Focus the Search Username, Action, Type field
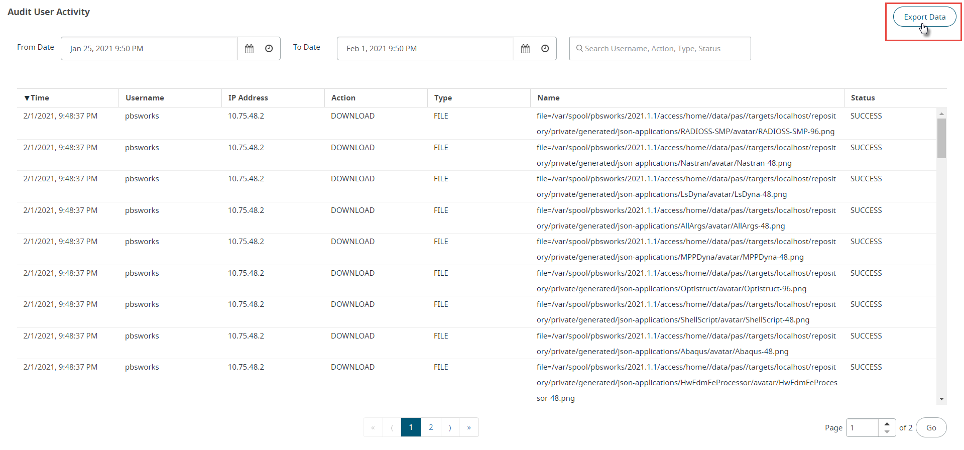The width and height of the screenshot is (964, 450). (660, 49)
